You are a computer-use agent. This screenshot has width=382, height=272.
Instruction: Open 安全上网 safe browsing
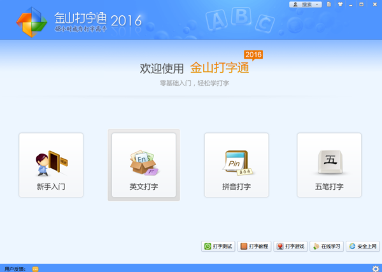click(x=363, y=247)
